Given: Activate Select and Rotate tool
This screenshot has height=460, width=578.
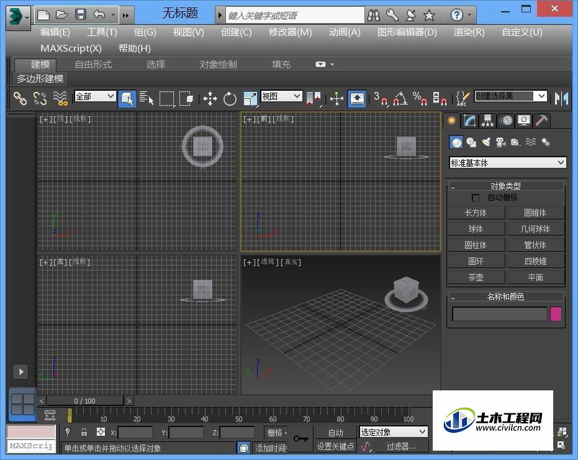Looking at the screenshot, I should pos(230,99).
